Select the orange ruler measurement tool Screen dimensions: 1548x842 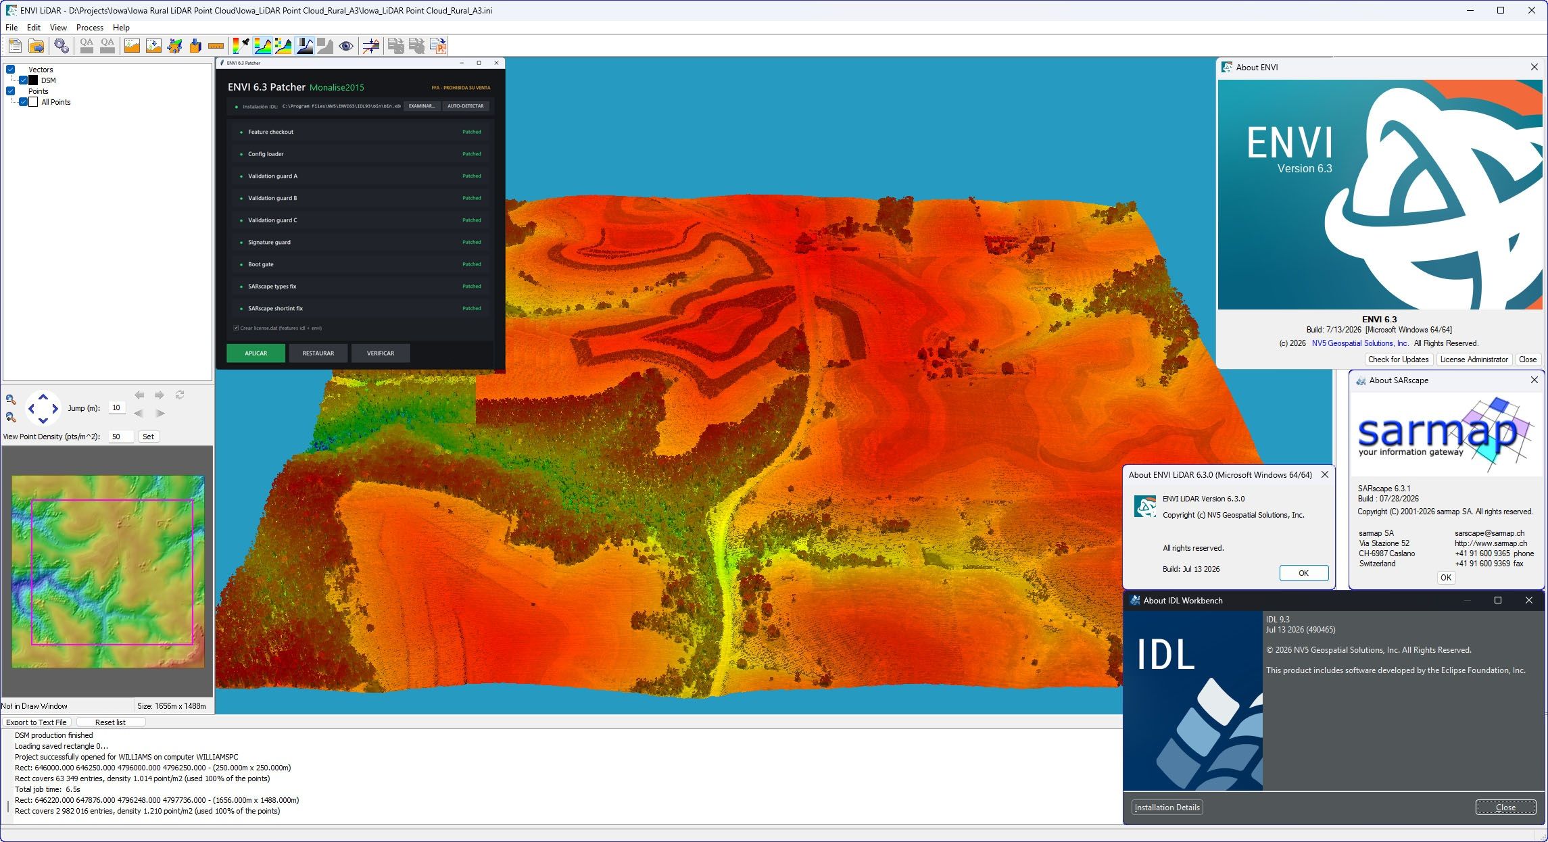click(x=216, y=46)
